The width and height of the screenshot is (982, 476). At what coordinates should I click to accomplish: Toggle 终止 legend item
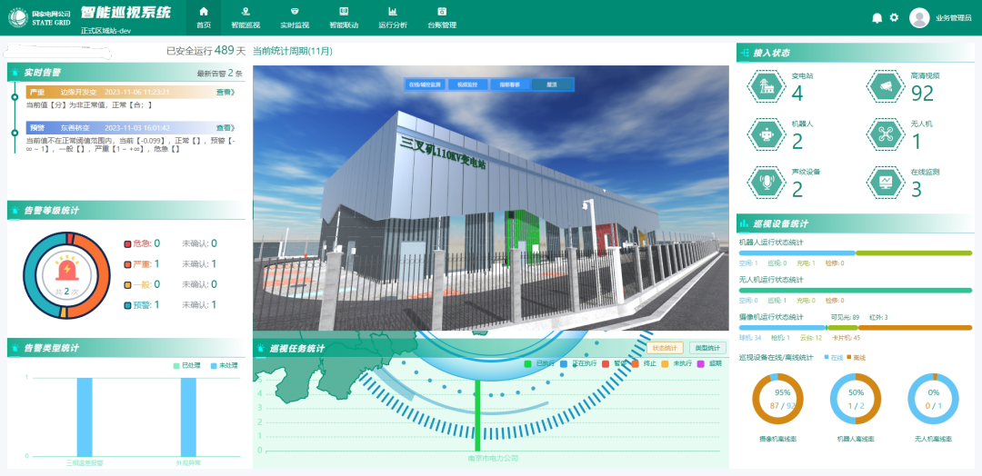click(643, 363)
